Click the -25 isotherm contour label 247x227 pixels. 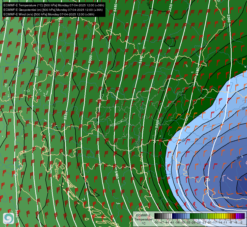54,105
